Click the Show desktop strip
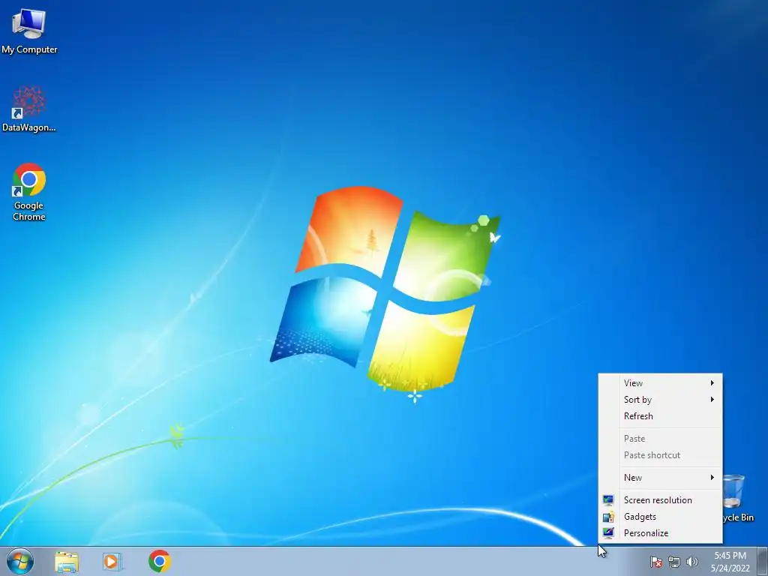The image size is (768, 576). [763, 561]
